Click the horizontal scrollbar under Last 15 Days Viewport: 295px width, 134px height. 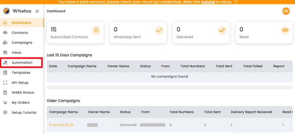170,87
